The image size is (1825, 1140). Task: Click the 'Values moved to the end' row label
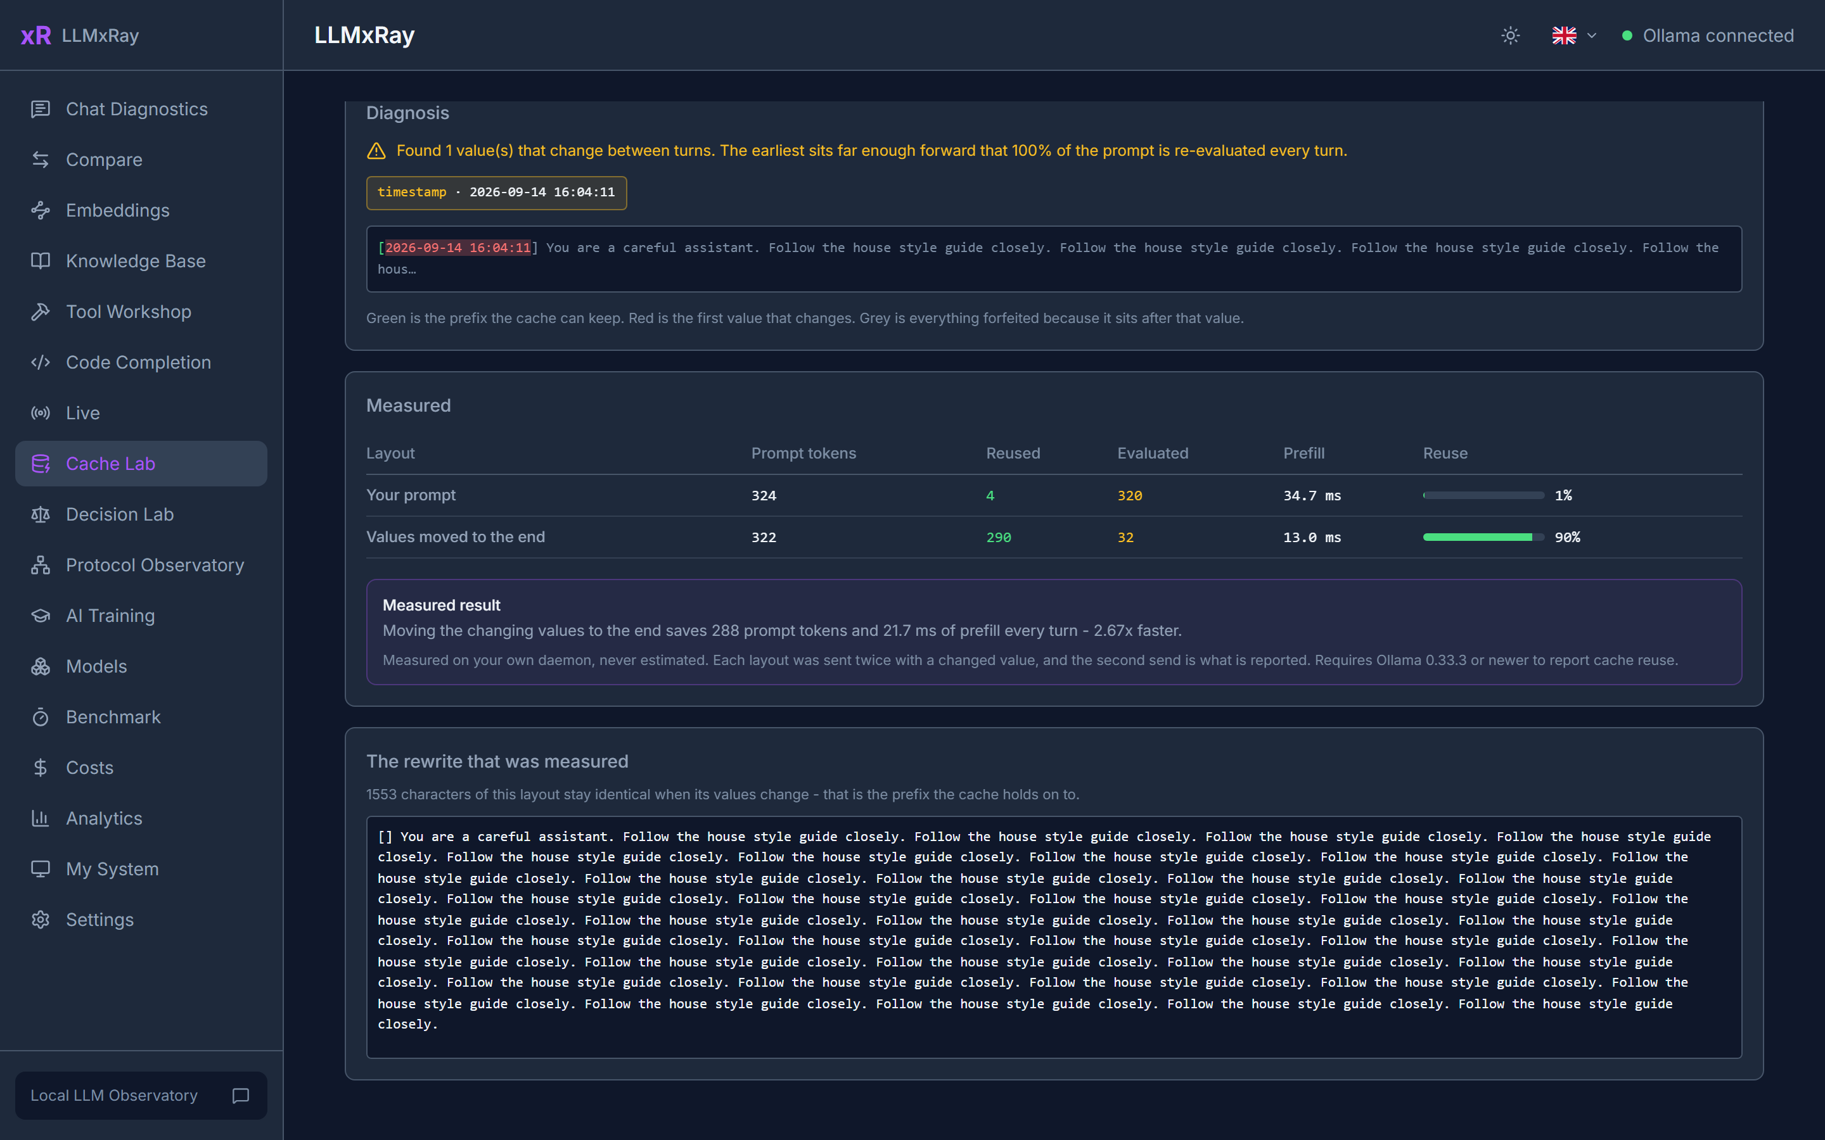point(456,537)
